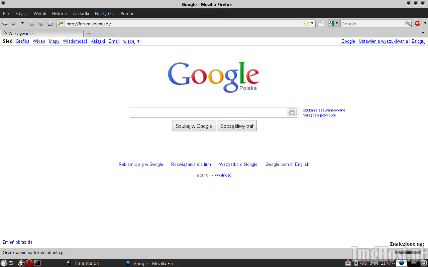Image resolution: width=428 pixels, height=267 pixels.
Task: Open Ustawienia wyszukiwania link
Action: pos(383,41)
